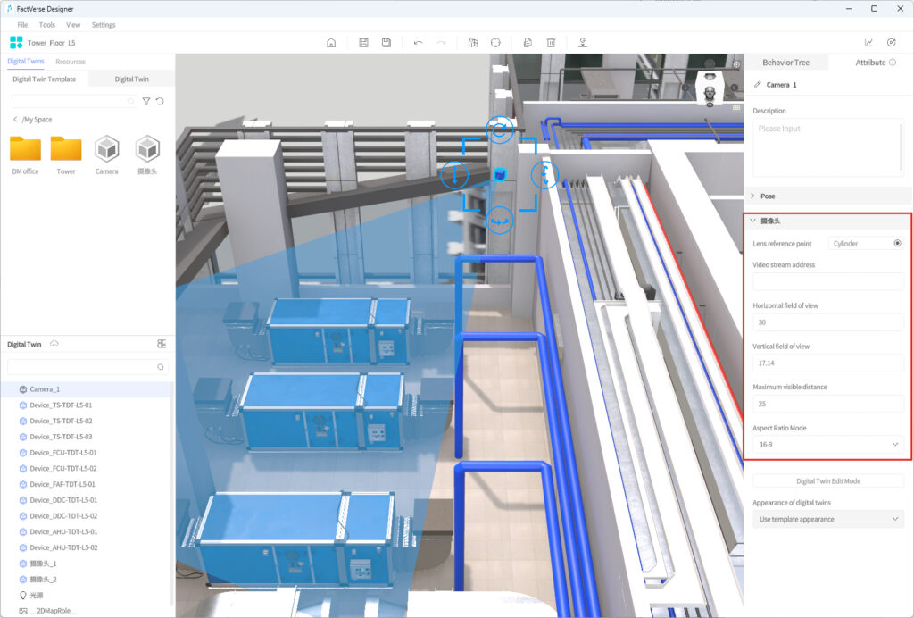The width and height of the screenshot is (914, 618).
Task: Click the pencil rename icon beside Camera_1
Action: [x=758, y=85]
